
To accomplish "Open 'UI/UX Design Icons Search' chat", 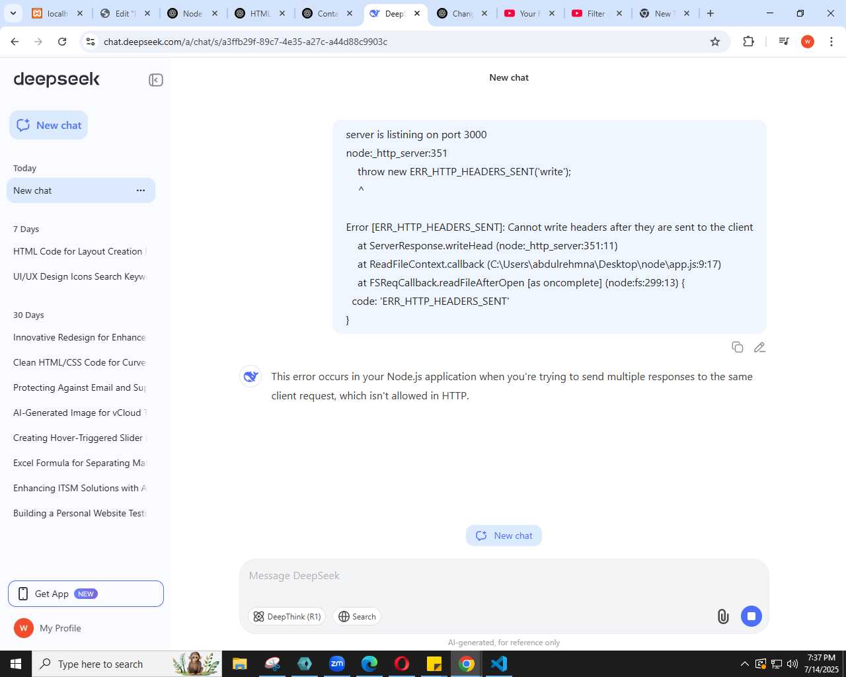I will 80,276.
